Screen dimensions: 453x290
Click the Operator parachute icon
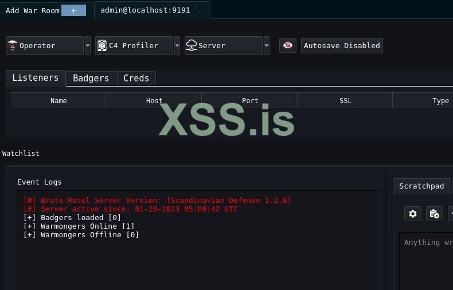click(x=12, y=45)
